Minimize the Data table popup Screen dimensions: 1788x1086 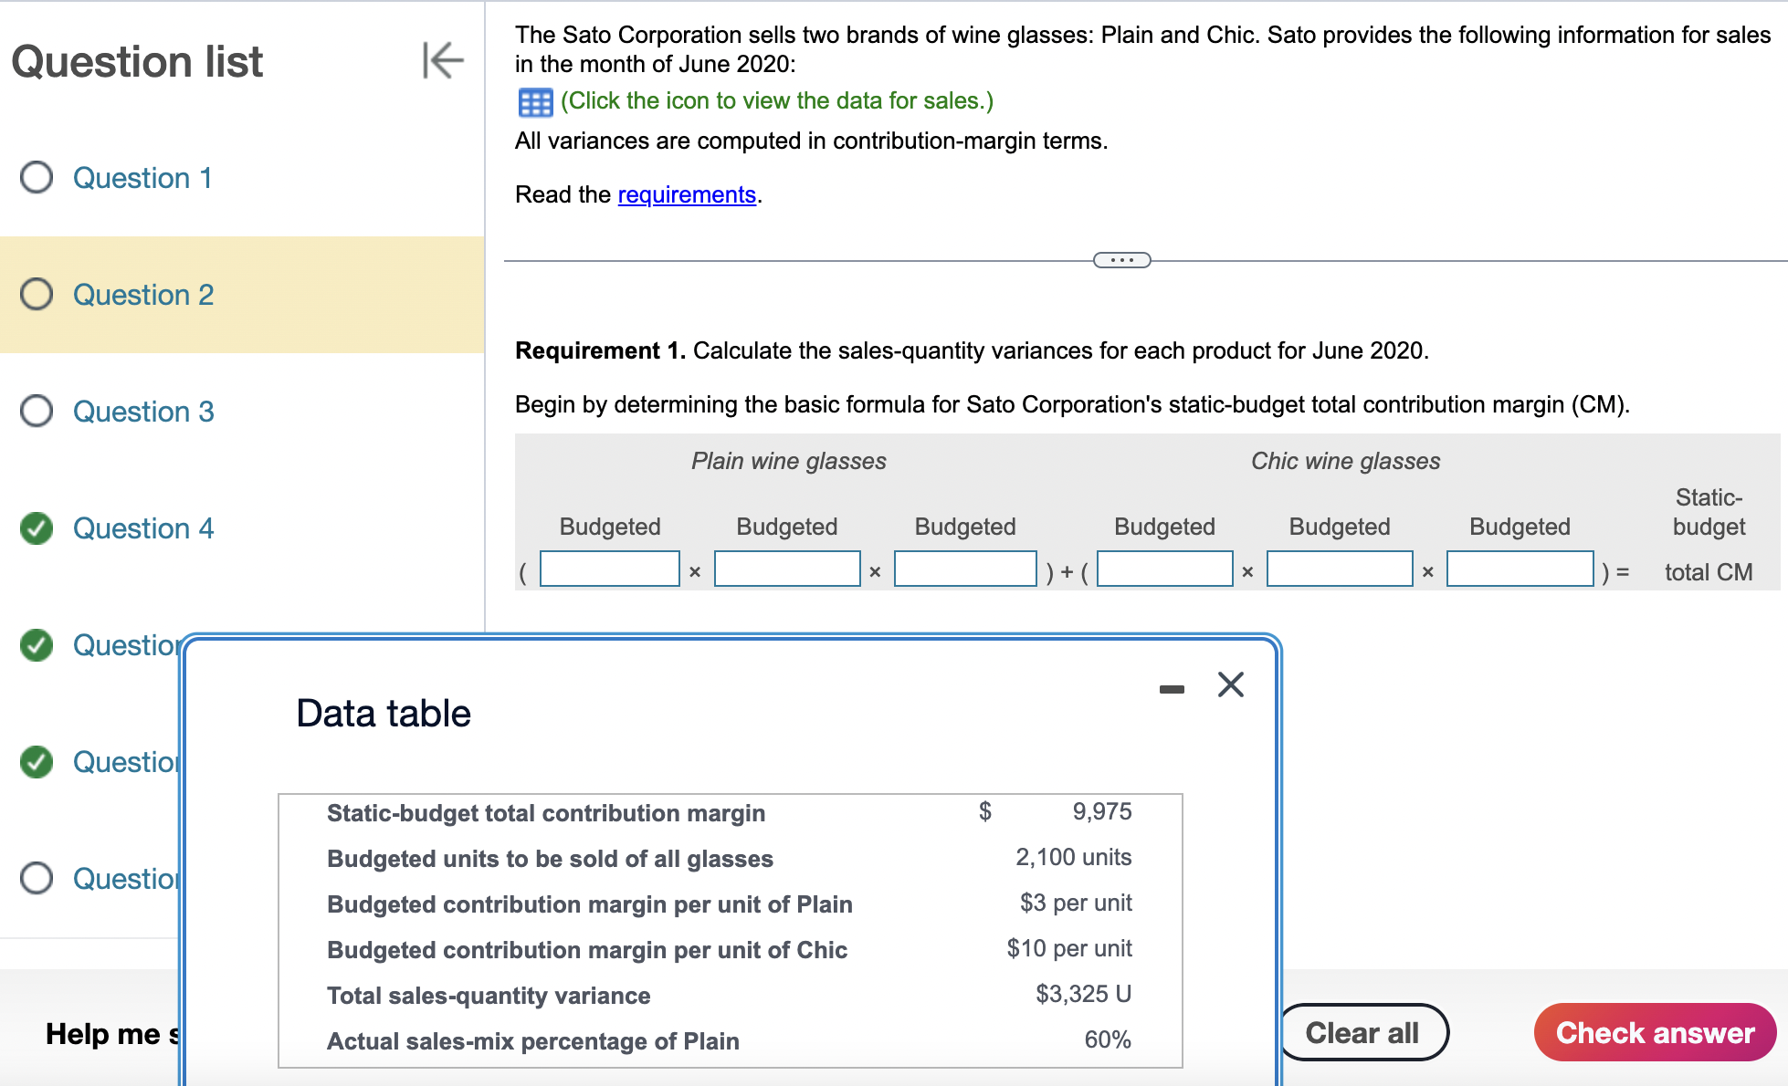[1172, 689]
